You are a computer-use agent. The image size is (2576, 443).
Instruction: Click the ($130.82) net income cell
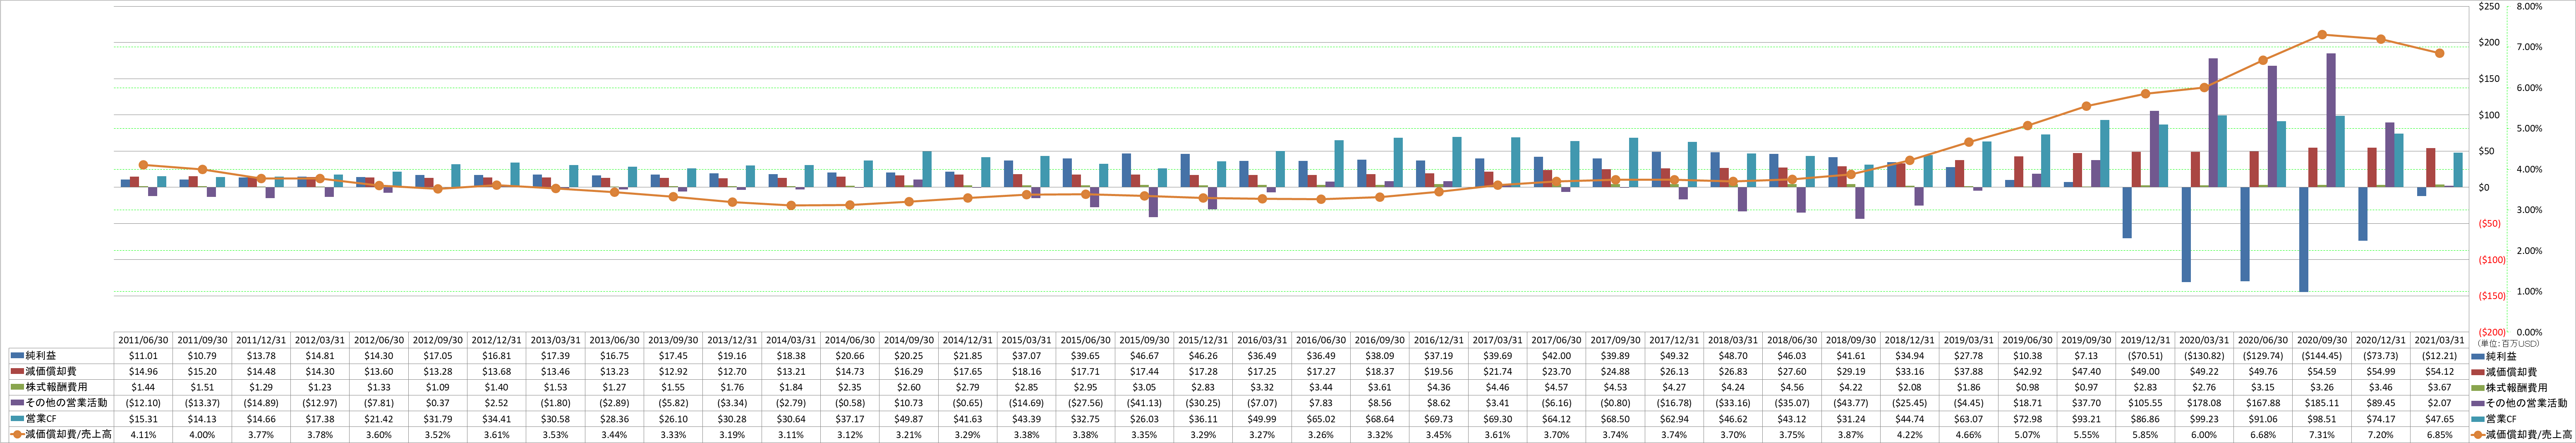pyautogui.click(x=2204, y=356)
